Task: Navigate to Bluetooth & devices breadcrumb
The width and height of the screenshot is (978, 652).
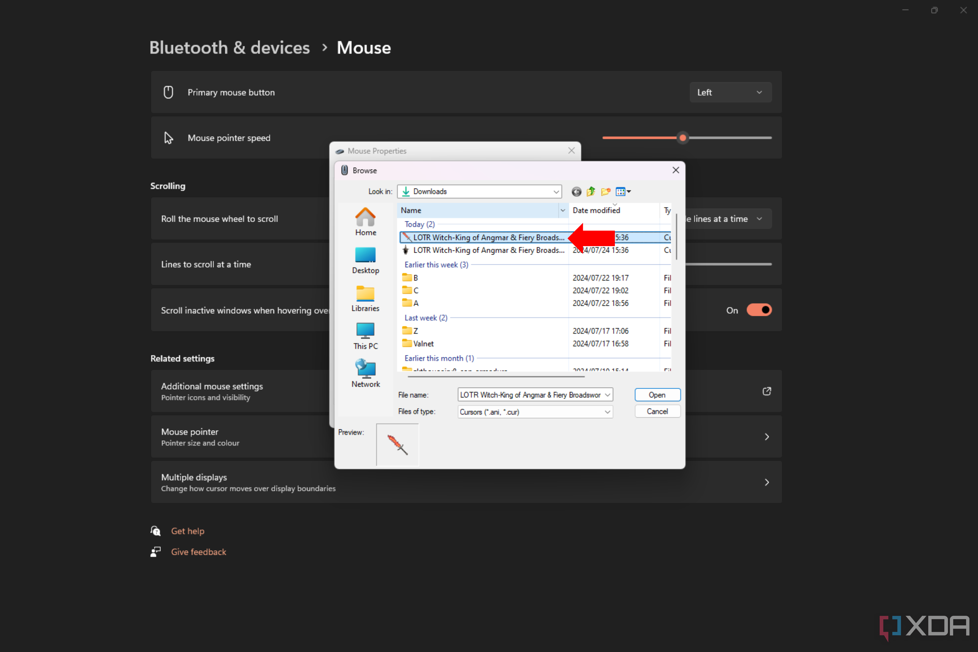Action: (x=230, y=47)
